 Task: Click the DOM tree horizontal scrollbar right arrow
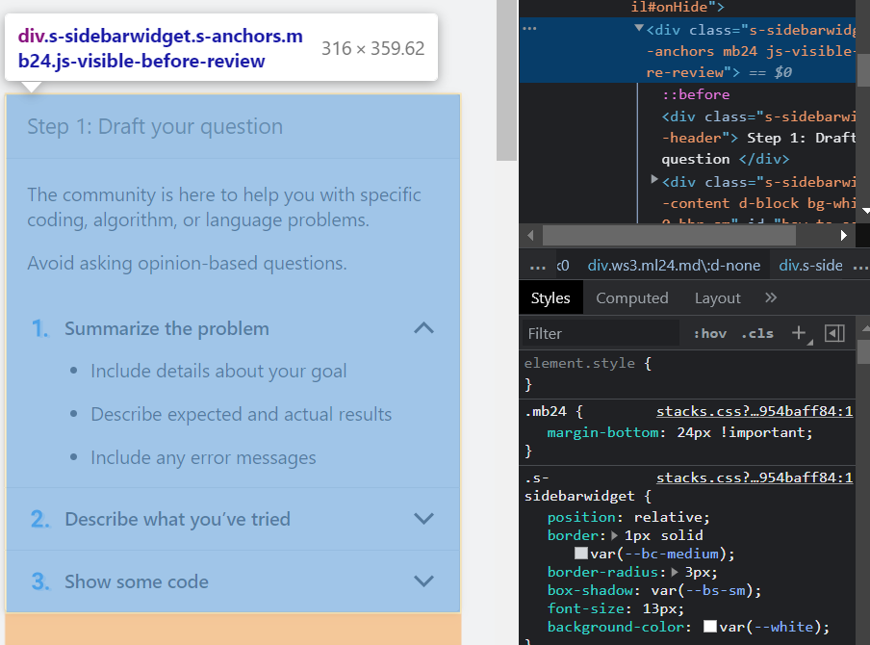(844, 235)
